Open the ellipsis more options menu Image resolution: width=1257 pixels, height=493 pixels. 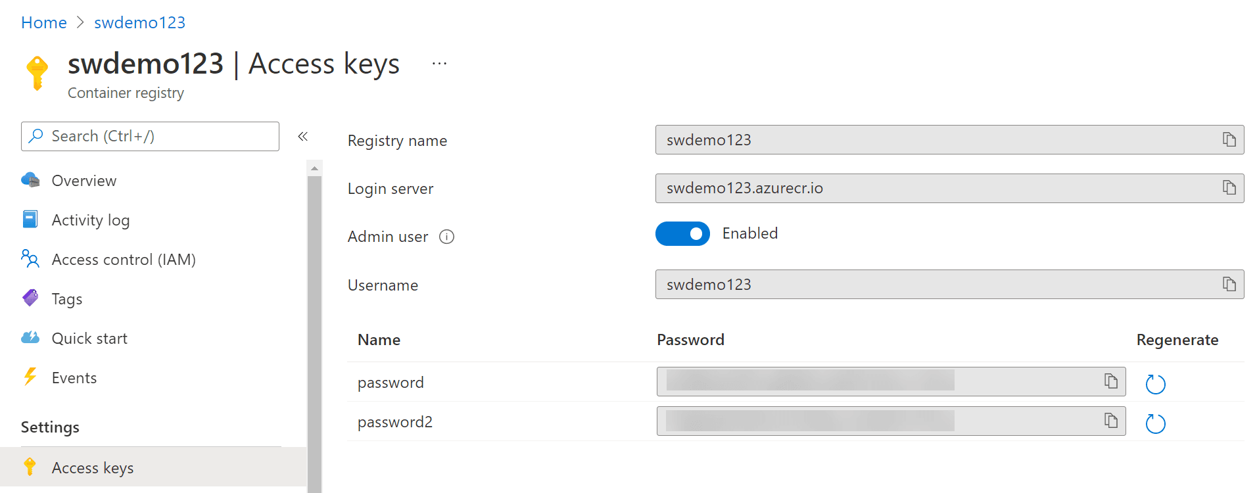pos(439,64)
